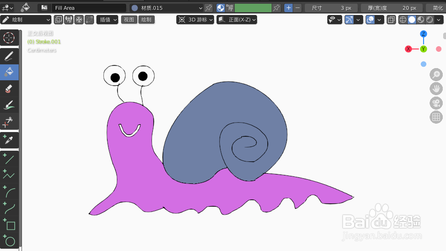Open shading options dropdown arrow
The image size is (446, 251).
pos(439,20)
